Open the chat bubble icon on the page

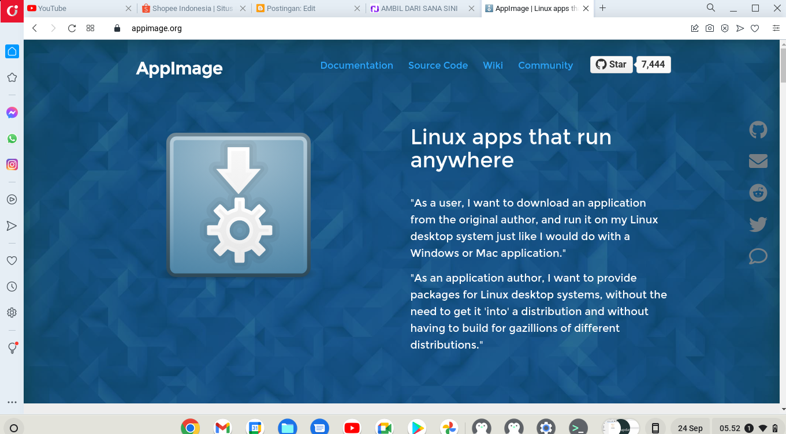click(758, 256)
